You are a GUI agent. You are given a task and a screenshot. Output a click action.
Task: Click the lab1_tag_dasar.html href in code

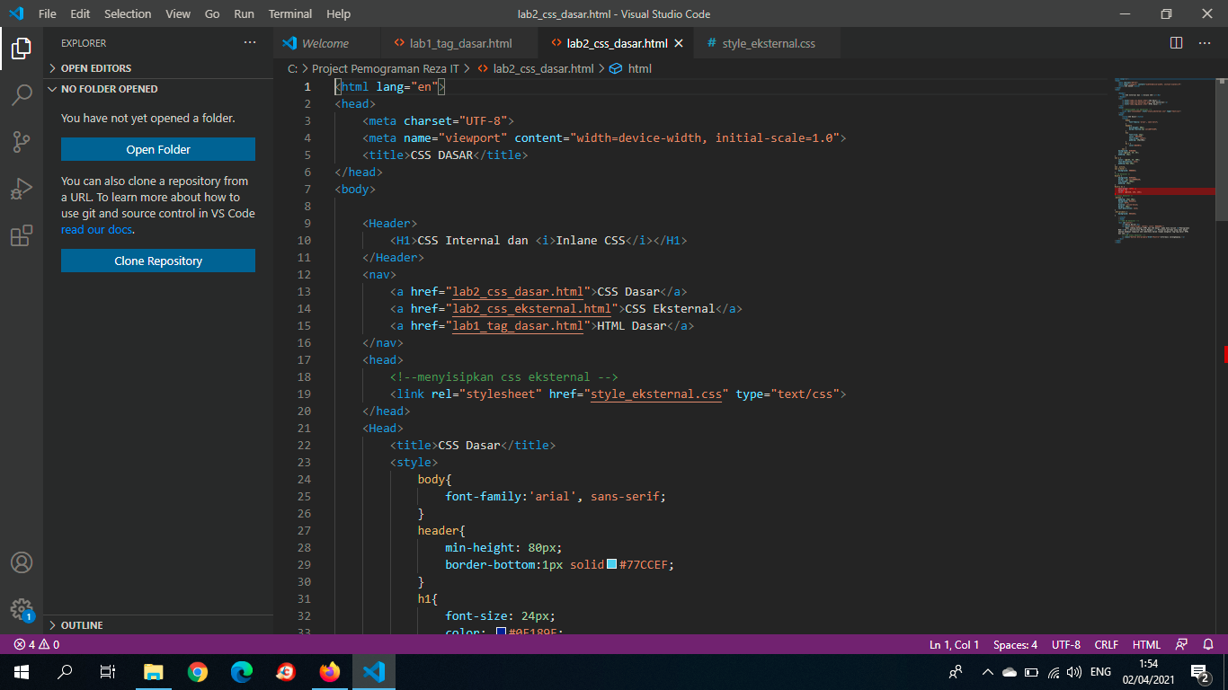pos(518,325)
